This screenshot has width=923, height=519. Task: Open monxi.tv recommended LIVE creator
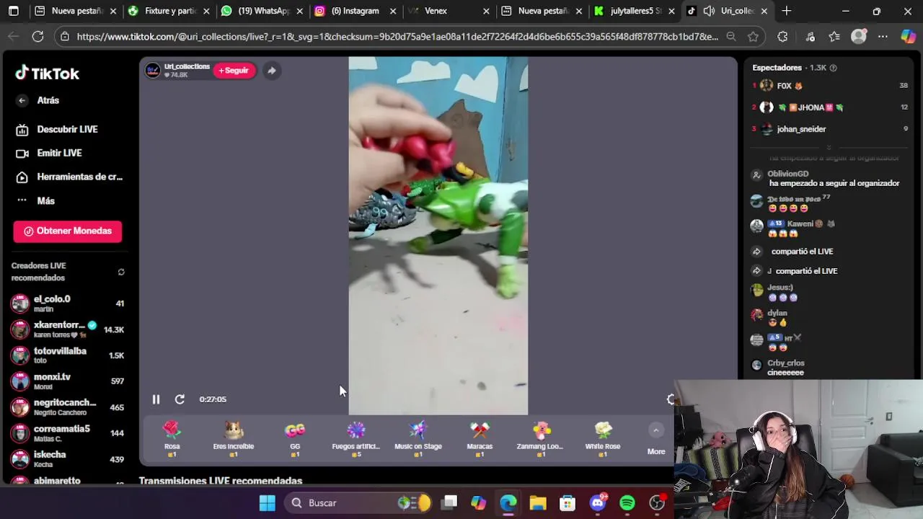tap(67, 381)
